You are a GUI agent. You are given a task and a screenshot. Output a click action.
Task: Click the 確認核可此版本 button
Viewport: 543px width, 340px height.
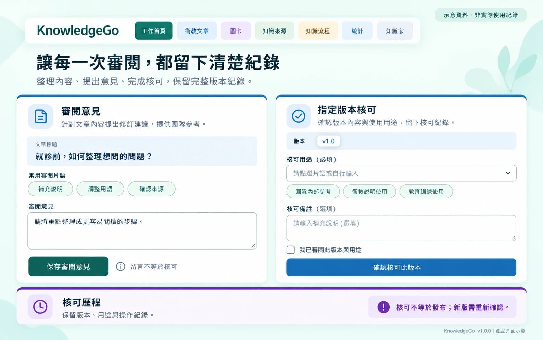tap(401, 267)
